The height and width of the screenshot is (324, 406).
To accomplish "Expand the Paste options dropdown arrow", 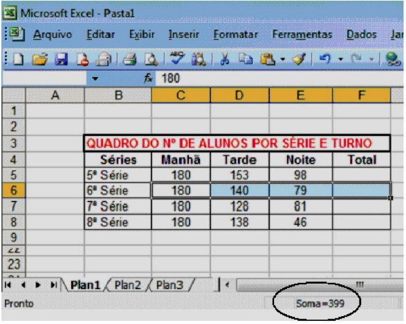I will [283, 59].
